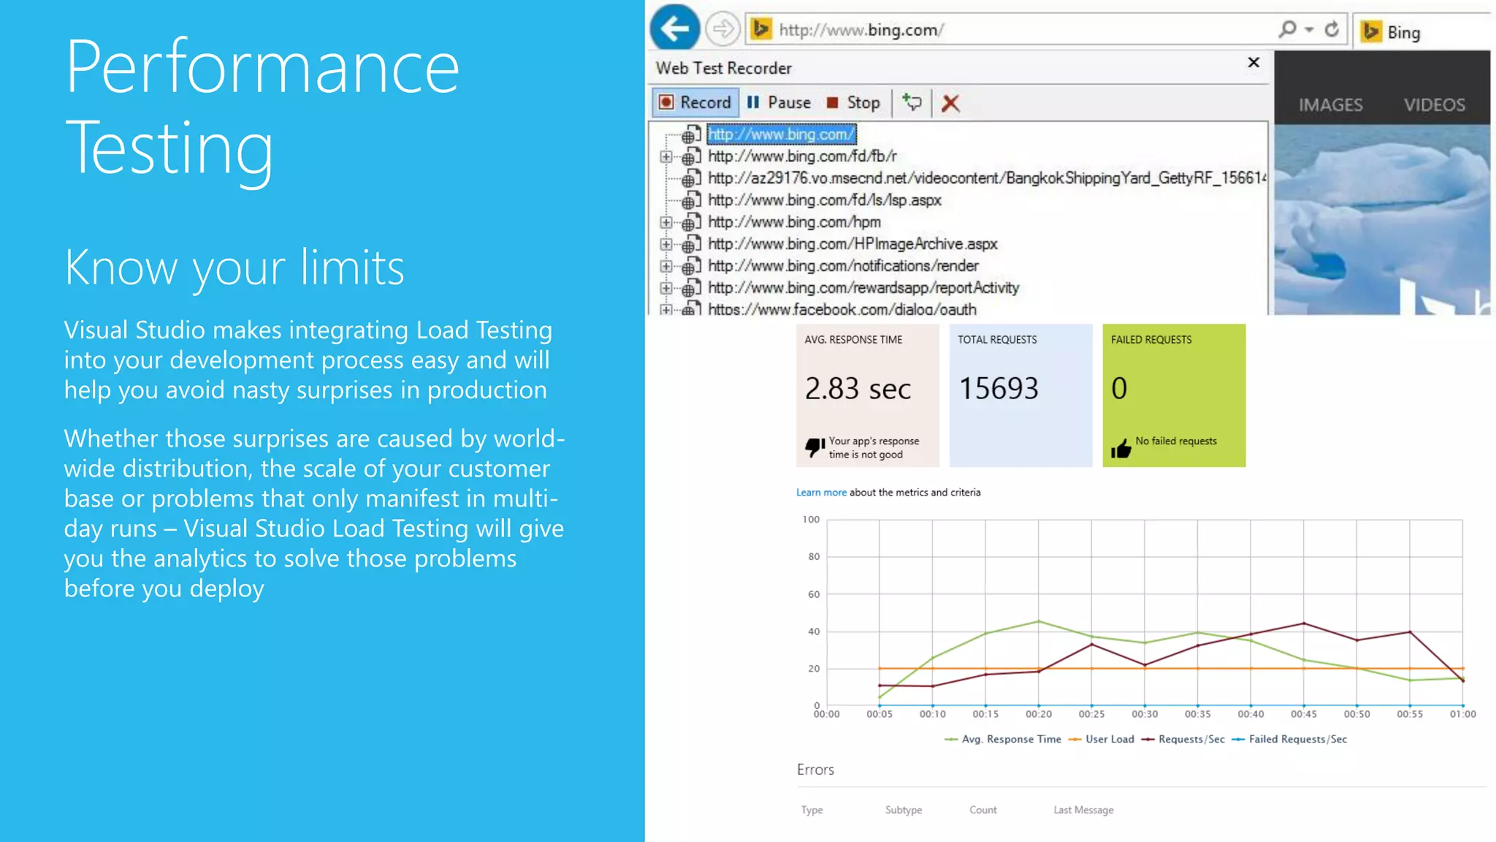Toggle Requests/Sec legend entry
1496x842 pixels.
(1183, 739)
